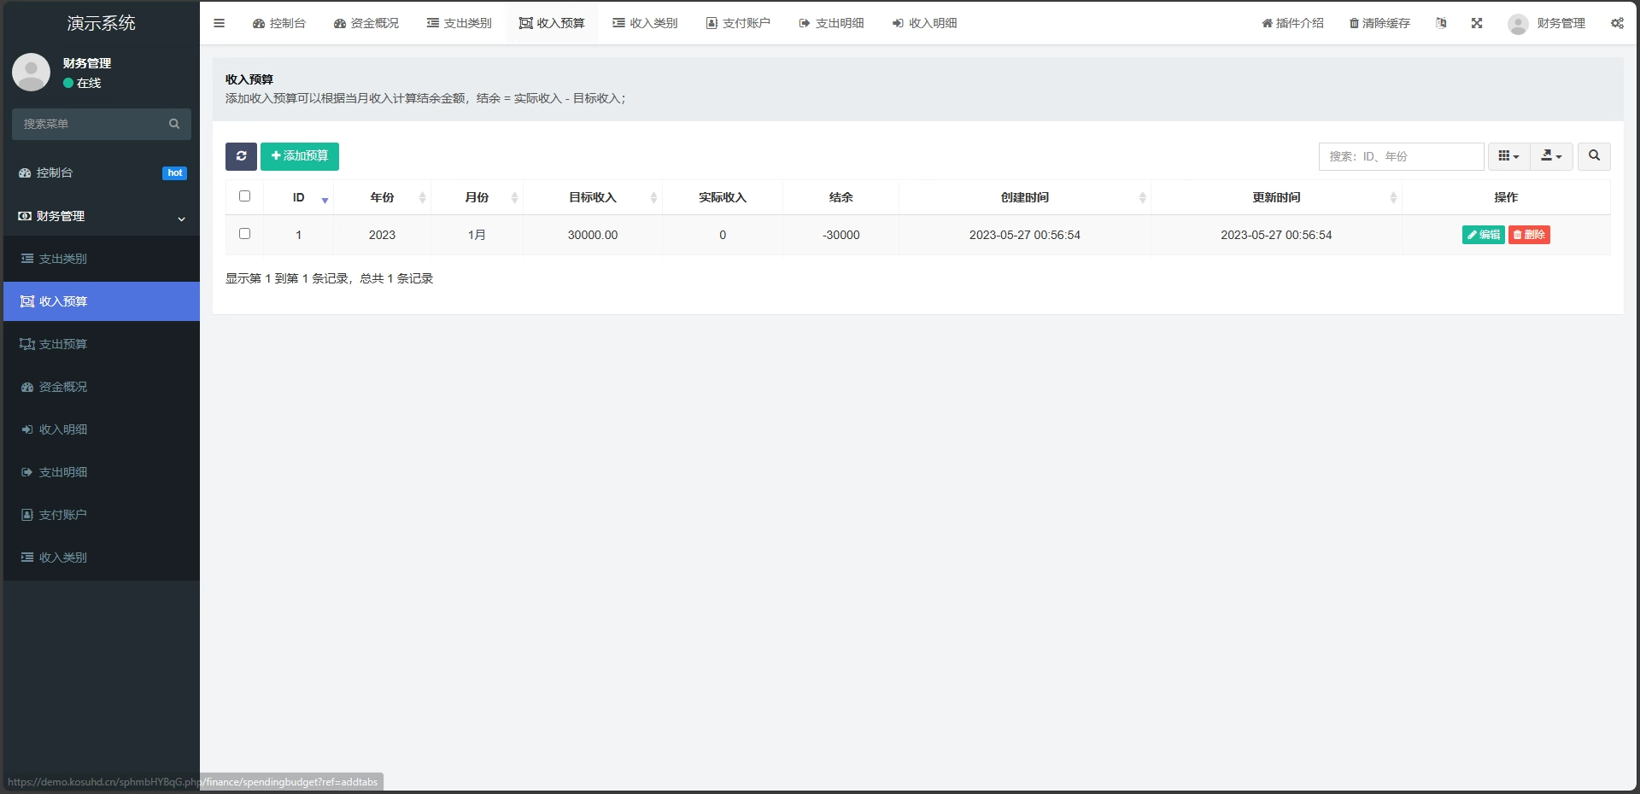The height and width of the screenshot is (794, 1640).
Task: Open the settings gears icon at top right
Action: pos(1617,23)
